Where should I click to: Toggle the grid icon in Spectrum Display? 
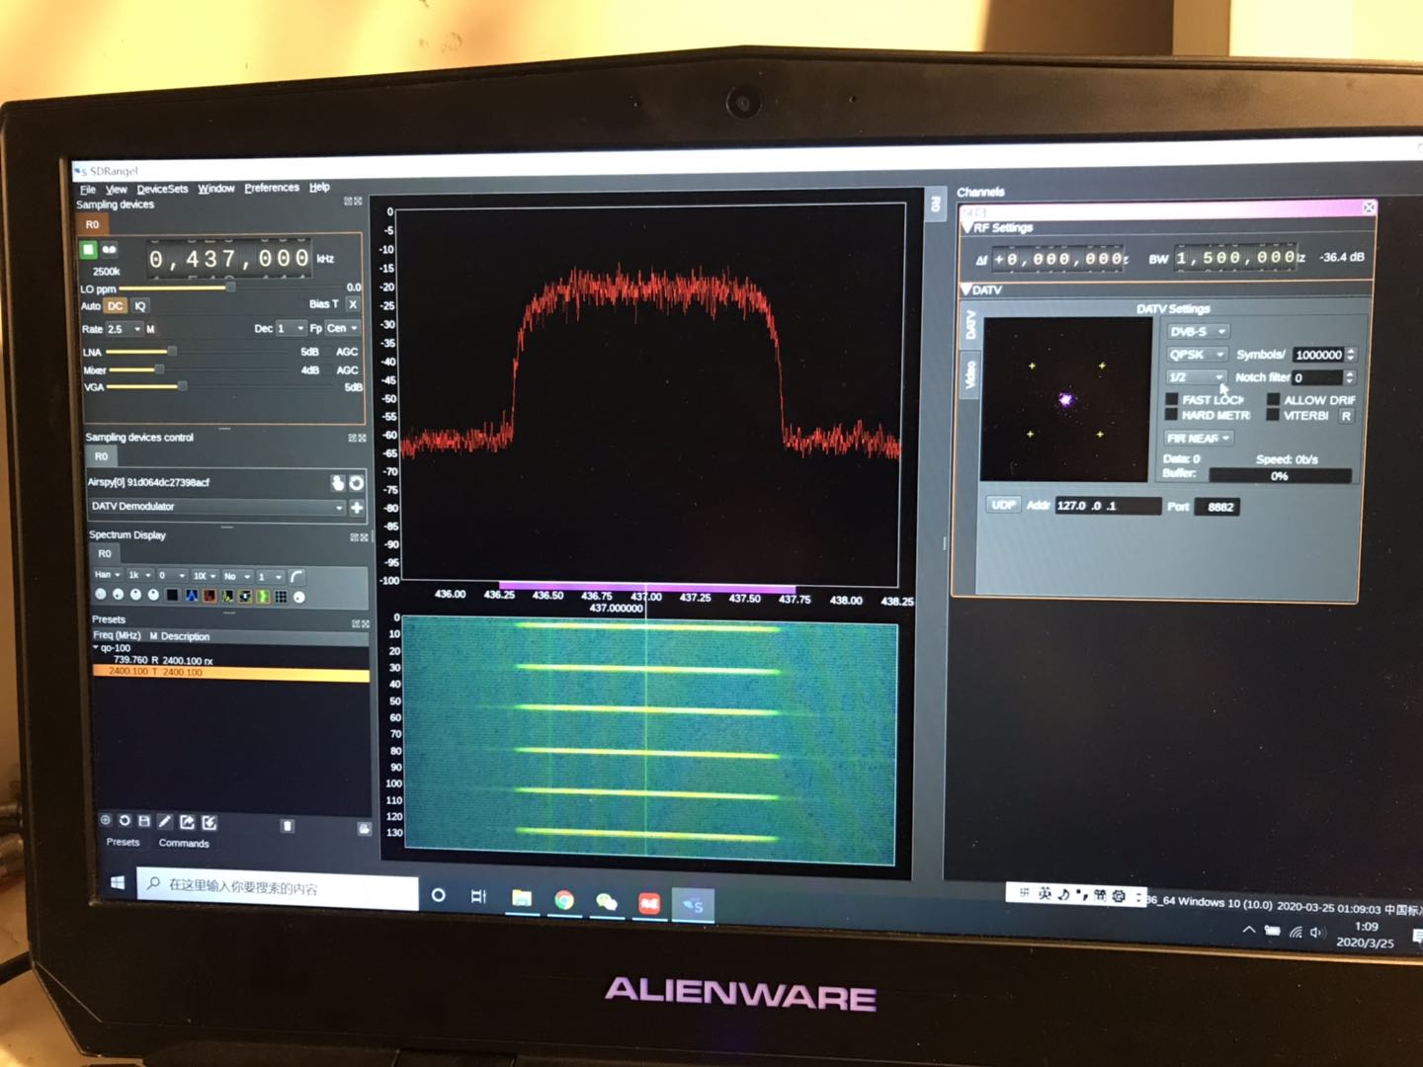[x=281, y=596]
